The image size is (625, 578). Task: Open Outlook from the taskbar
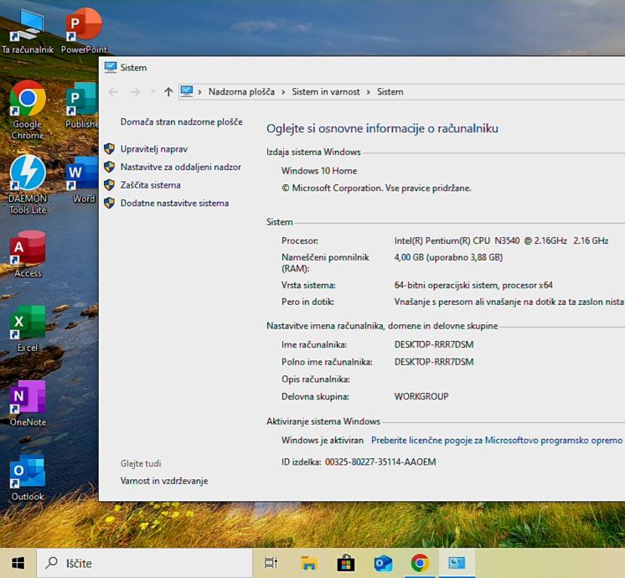click(x=383, y=563)
